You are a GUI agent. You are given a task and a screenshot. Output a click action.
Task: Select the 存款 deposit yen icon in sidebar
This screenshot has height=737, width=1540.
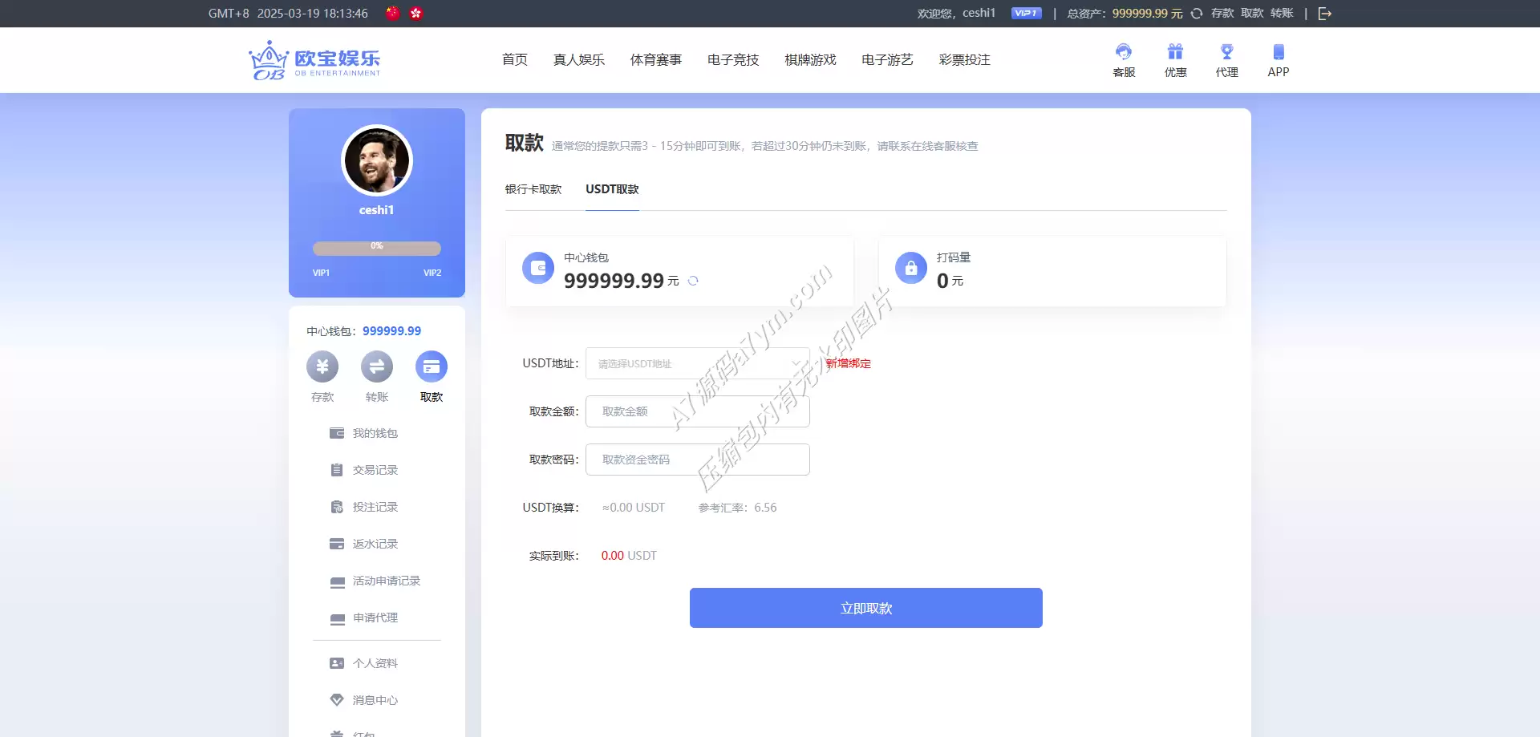[322, 366]
